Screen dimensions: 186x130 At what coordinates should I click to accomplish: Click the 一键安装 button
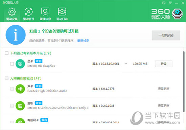[x=166, y=35]
